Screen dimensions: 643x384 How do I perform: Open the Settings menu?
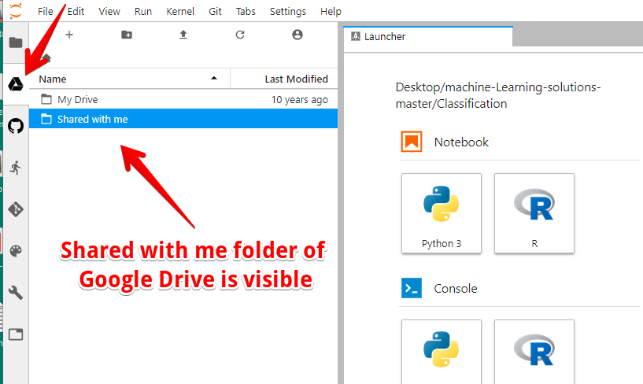pos(288,12)
